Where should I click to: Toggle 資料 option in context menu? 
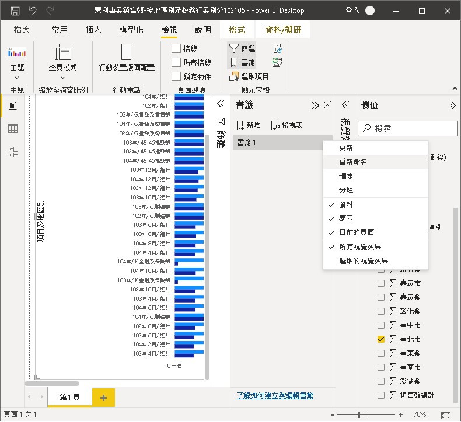click(375, 205)
